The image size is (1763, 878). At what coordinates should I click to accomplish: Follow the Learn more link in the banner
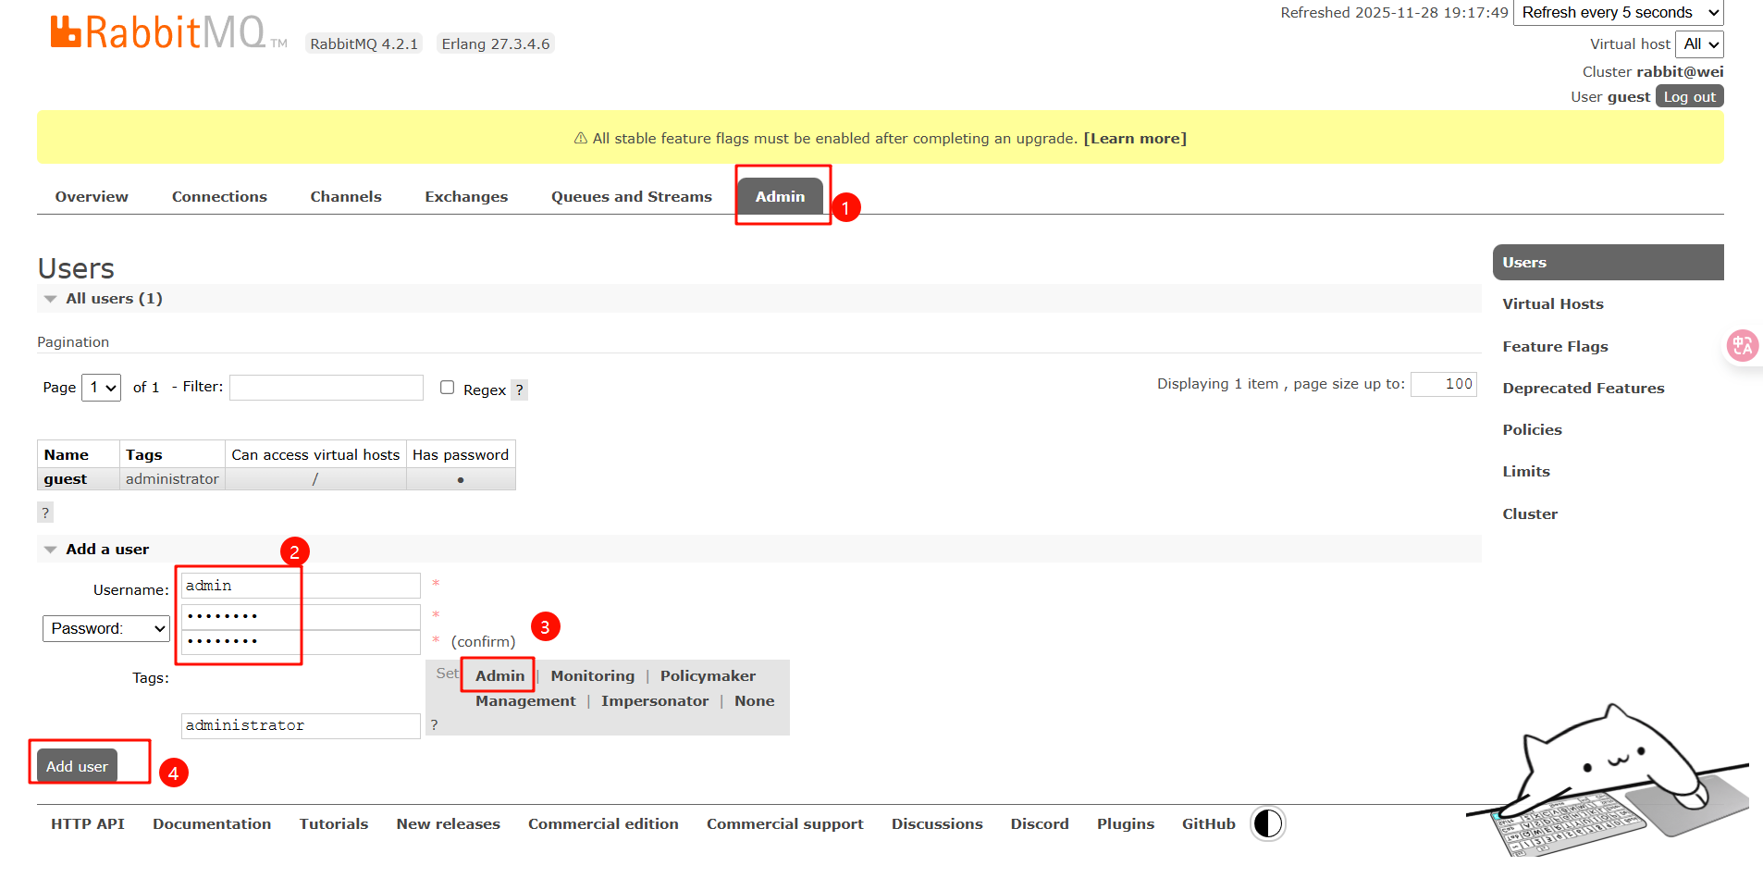coord(1135,139)
